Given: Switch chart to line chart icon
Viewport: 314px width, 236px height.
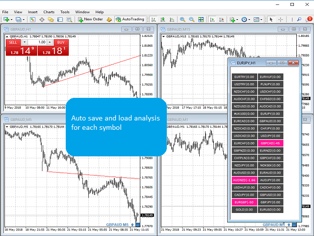Looking at the screenshot, I should 172,20.
